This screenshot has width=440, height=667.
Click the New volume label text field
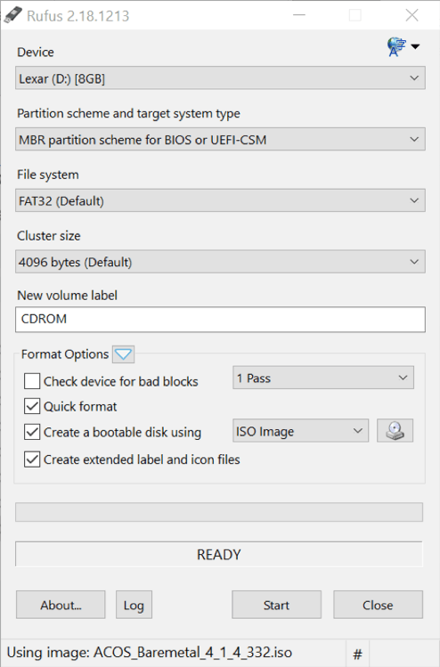[x=220, y=319]
